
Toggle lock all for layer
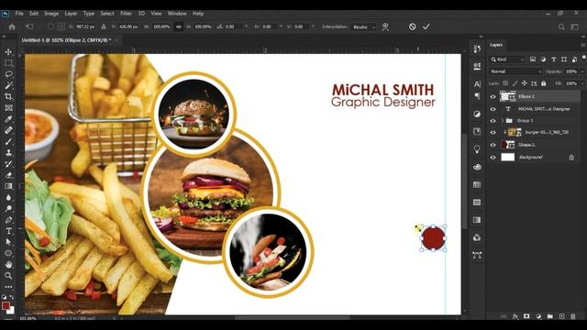click(544, 83)
